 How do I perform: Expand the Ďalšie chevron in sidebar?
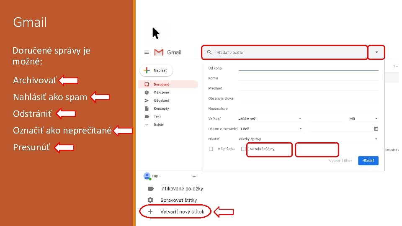147,125
